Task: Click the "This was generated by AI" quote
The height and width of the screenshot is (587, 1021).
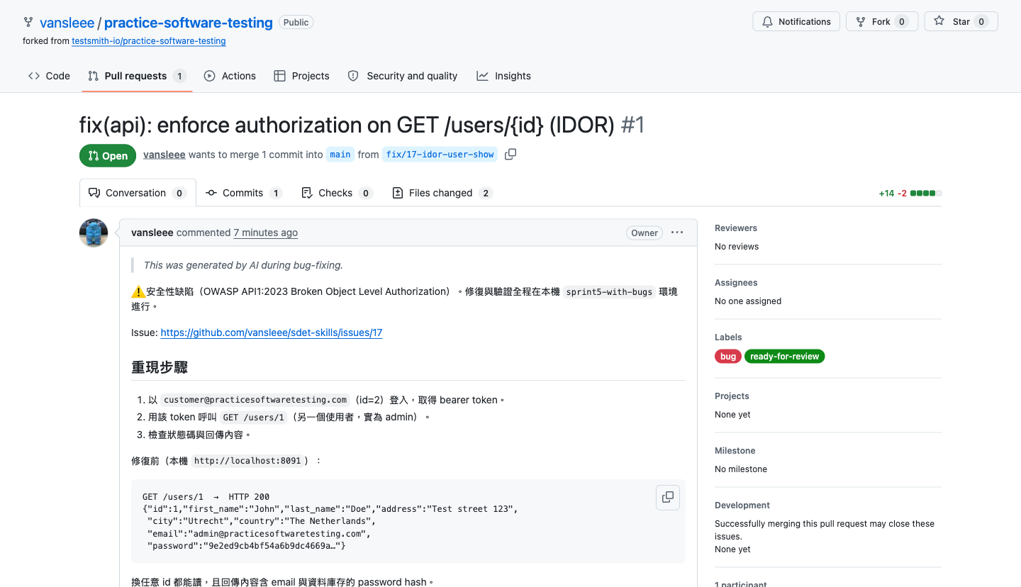Action: coord(243,265)
